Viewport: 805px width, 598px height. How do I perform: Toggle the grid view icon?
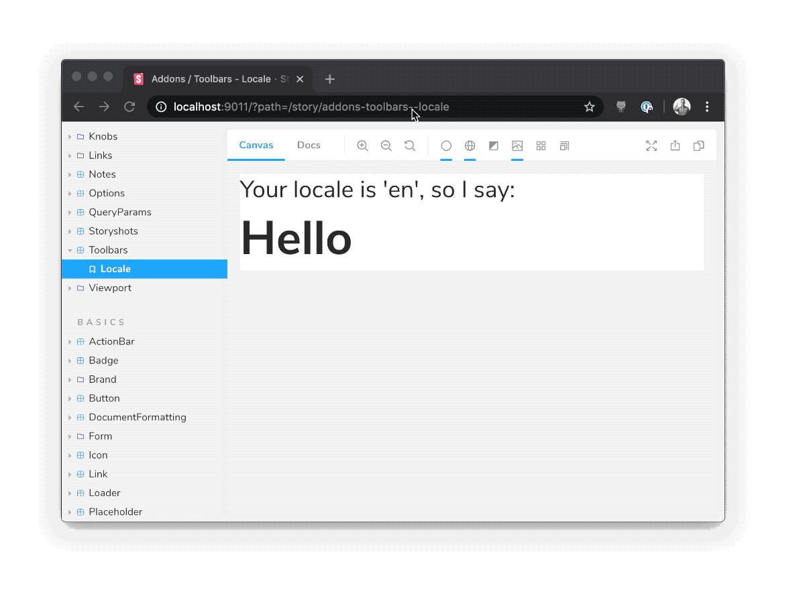pos(541,145)
